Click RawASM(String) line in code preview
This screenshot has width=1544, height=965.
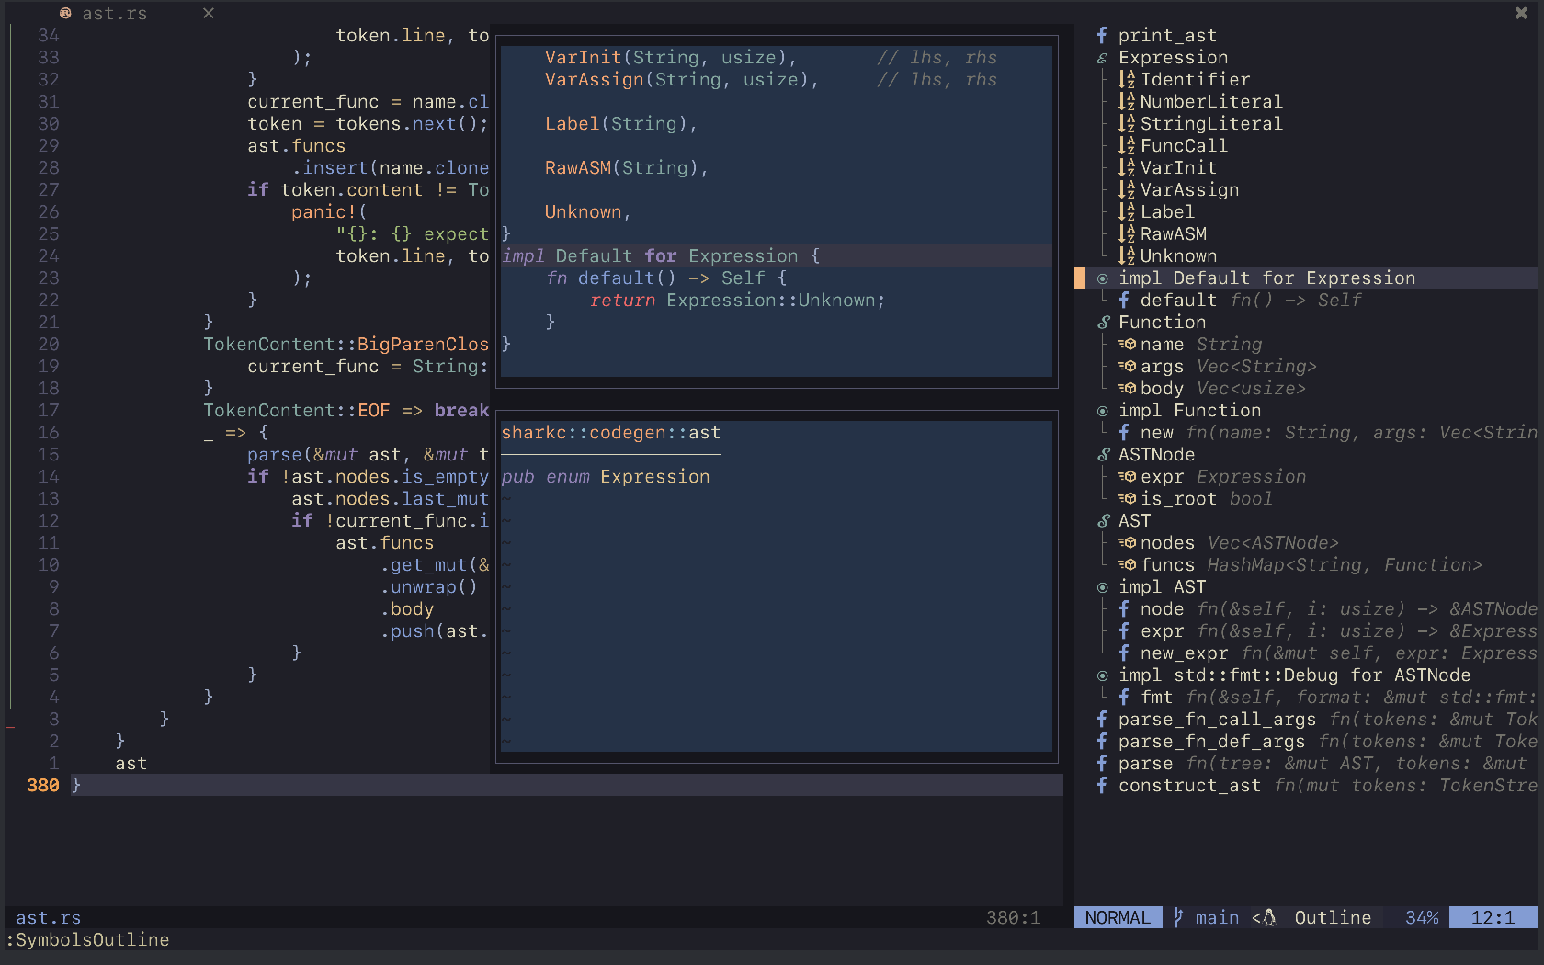[x=627, y=167]
